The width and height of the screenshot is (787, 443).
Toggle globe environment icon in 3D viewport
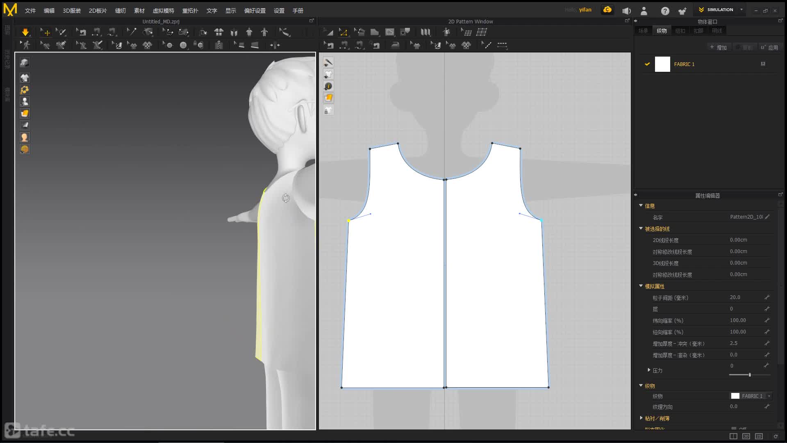[25, 149]
